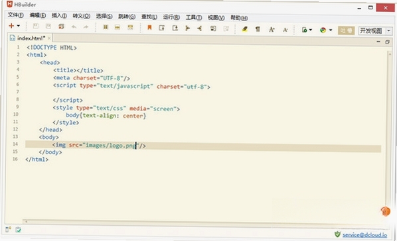Click the greyed document edit icon

click(226, 28)
